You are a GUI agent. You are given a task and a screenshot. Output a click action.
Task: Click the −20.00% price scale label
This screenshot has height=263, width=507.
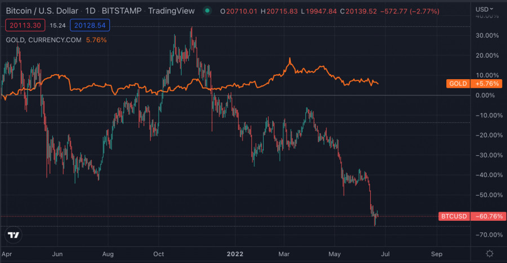point(489,135)
